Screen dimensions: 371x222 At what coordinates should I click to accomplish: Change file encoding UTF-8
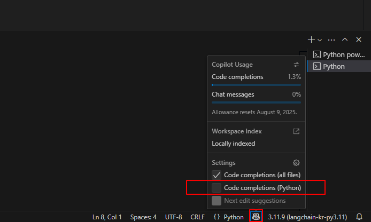pos(173,217)
